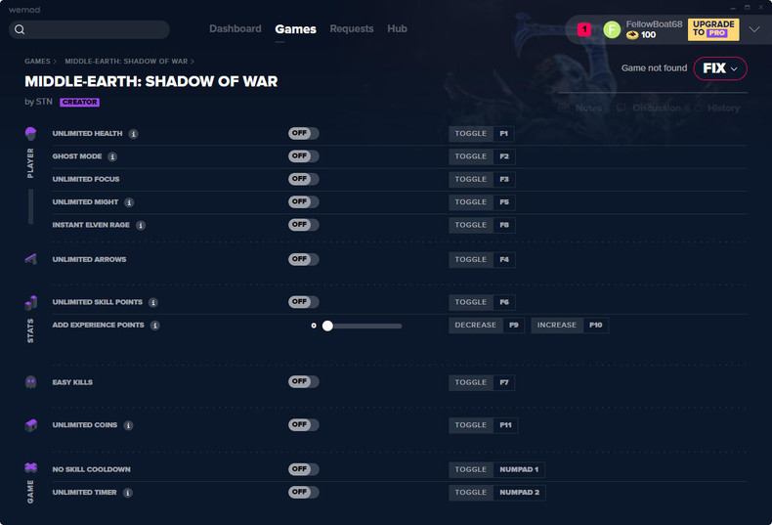Click the FellowBoat68 avatar icon

pyautogui.click(x=612, y=29)
